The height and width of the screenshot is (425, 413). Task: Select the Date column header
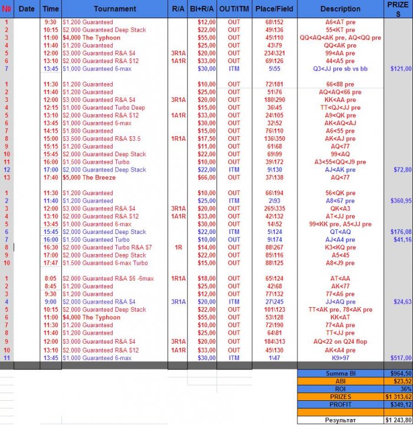tap(27, 9)
